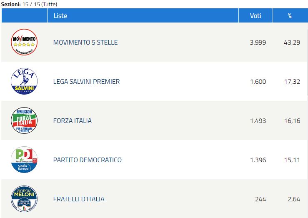
Task: Click the 3.999 votes cell
Action: 258,43
